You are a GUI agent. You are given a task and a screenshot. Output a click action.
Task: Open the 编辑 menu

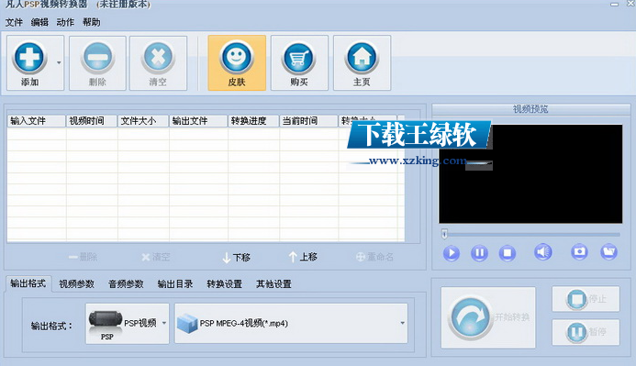click(39, 22)
